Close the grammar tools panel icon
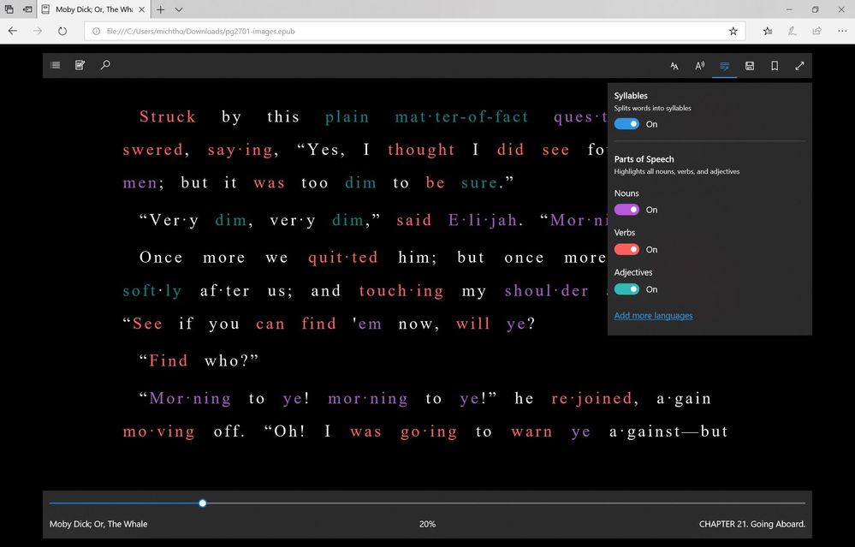The height and width of the screenshot is (547, 855). [725, 66]
